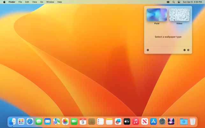Screen dimensions: 205x128
Task: Open the Finder menu
Action: 12,2
